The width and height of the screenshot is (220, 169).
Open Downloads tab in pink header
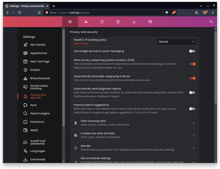[134, 22]
